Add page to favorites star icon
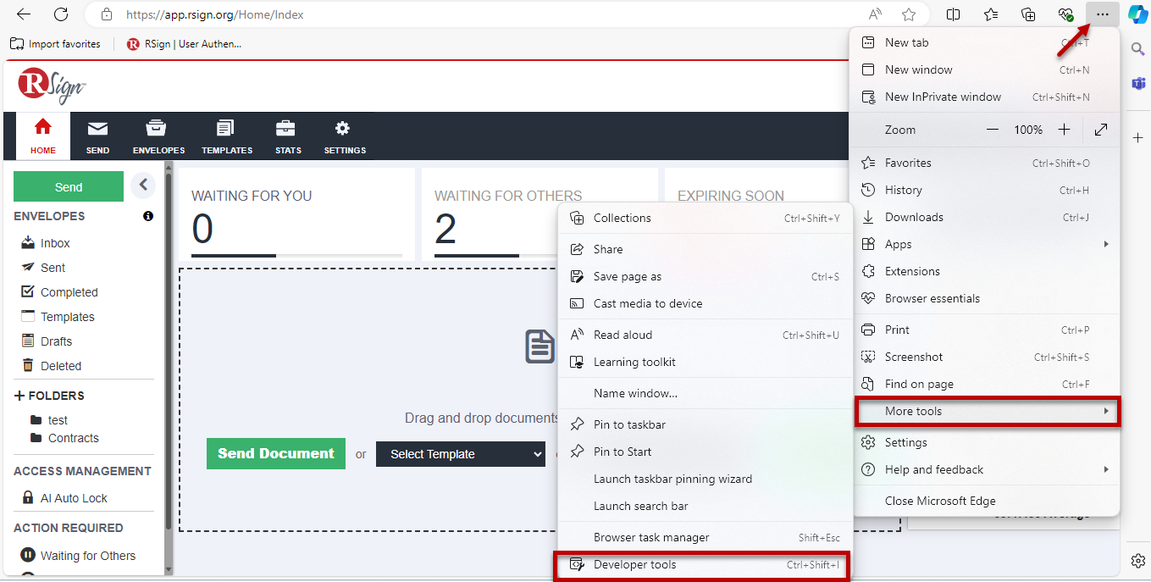Viewport: 1151px width, 582px height. 909,14
